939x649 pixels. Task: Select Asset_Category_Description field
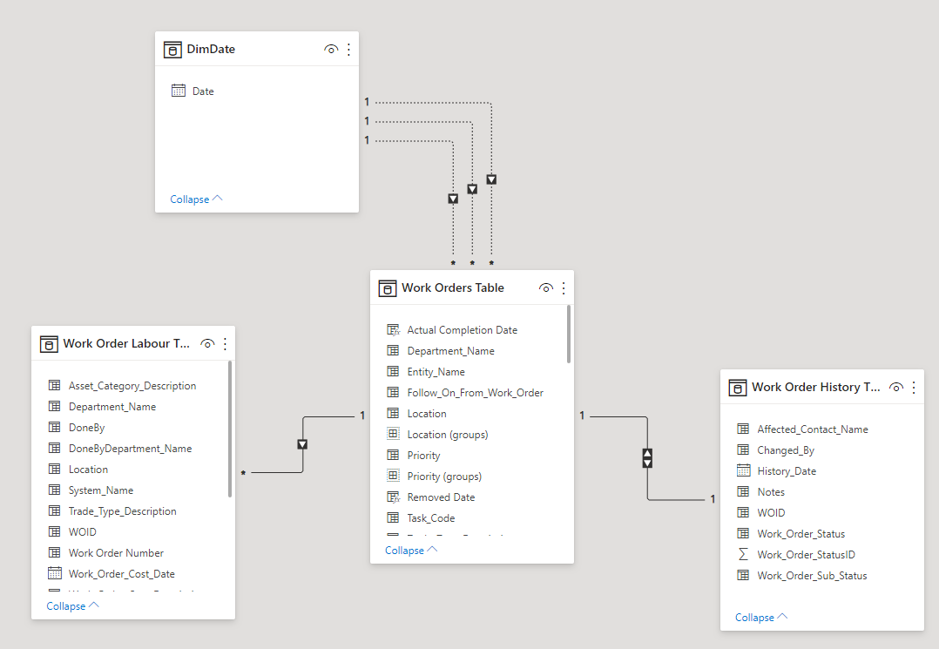132,386
